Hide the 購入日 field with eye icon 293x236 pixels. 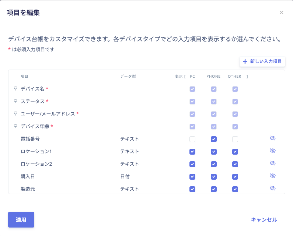(273, 176)
